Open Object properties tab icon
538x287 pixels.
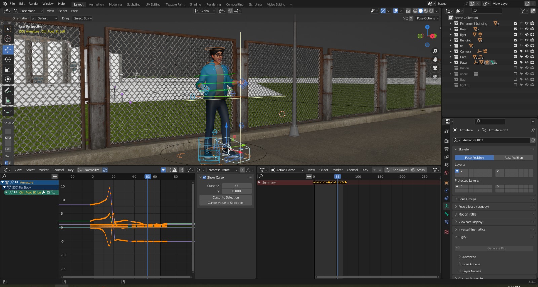(x=446, y=183)
